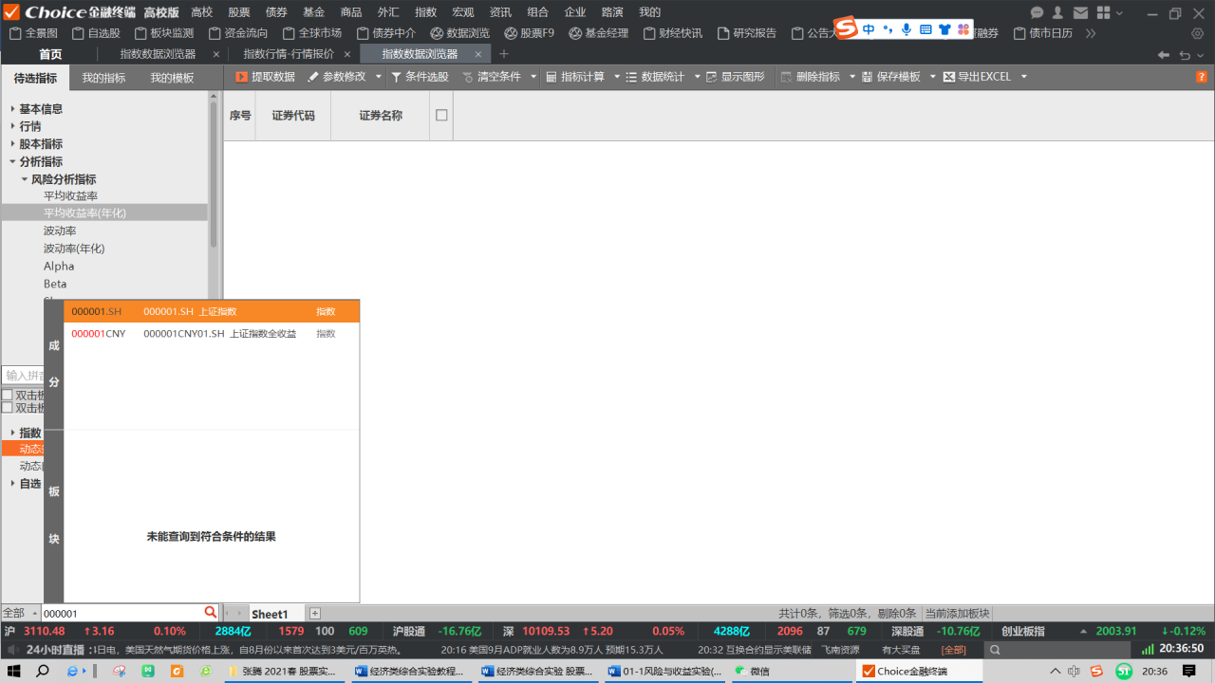Open the 债券 menu
The image size is (1215, 683).
tap(276, 12)
